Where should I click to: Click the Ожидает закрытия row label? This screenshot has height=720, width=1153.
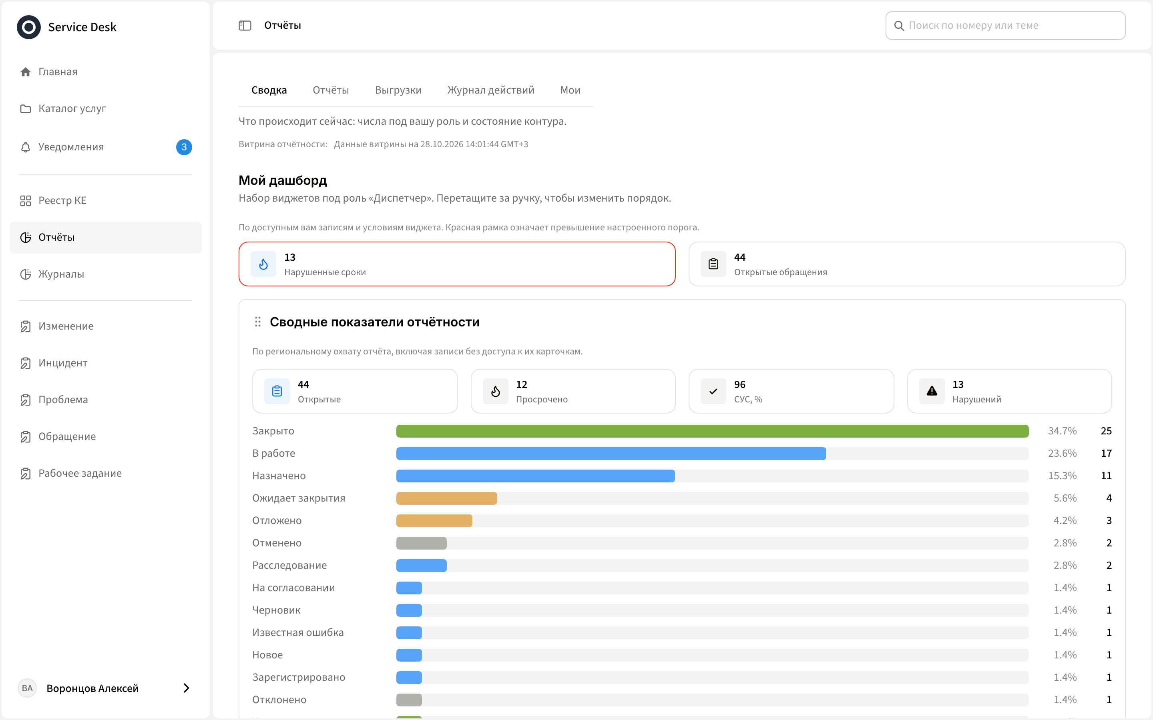299,498
